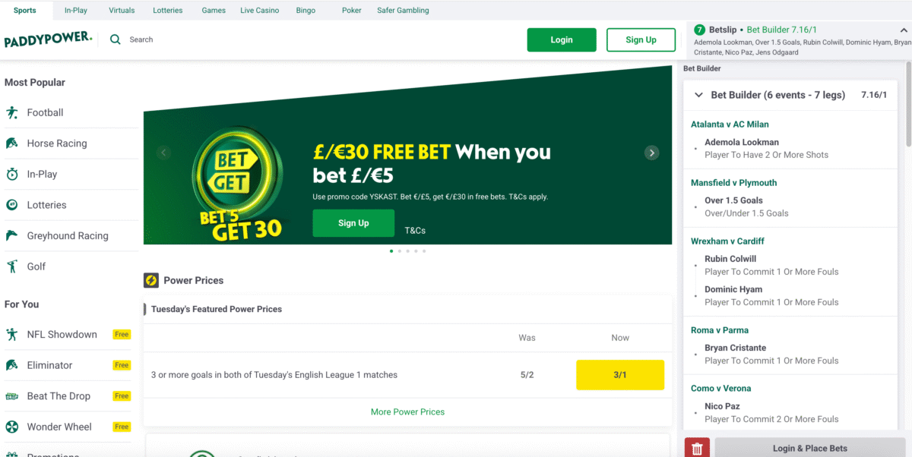Select the Golf icon
This screenshot has width=912, height=457.
tap(12, 266)
